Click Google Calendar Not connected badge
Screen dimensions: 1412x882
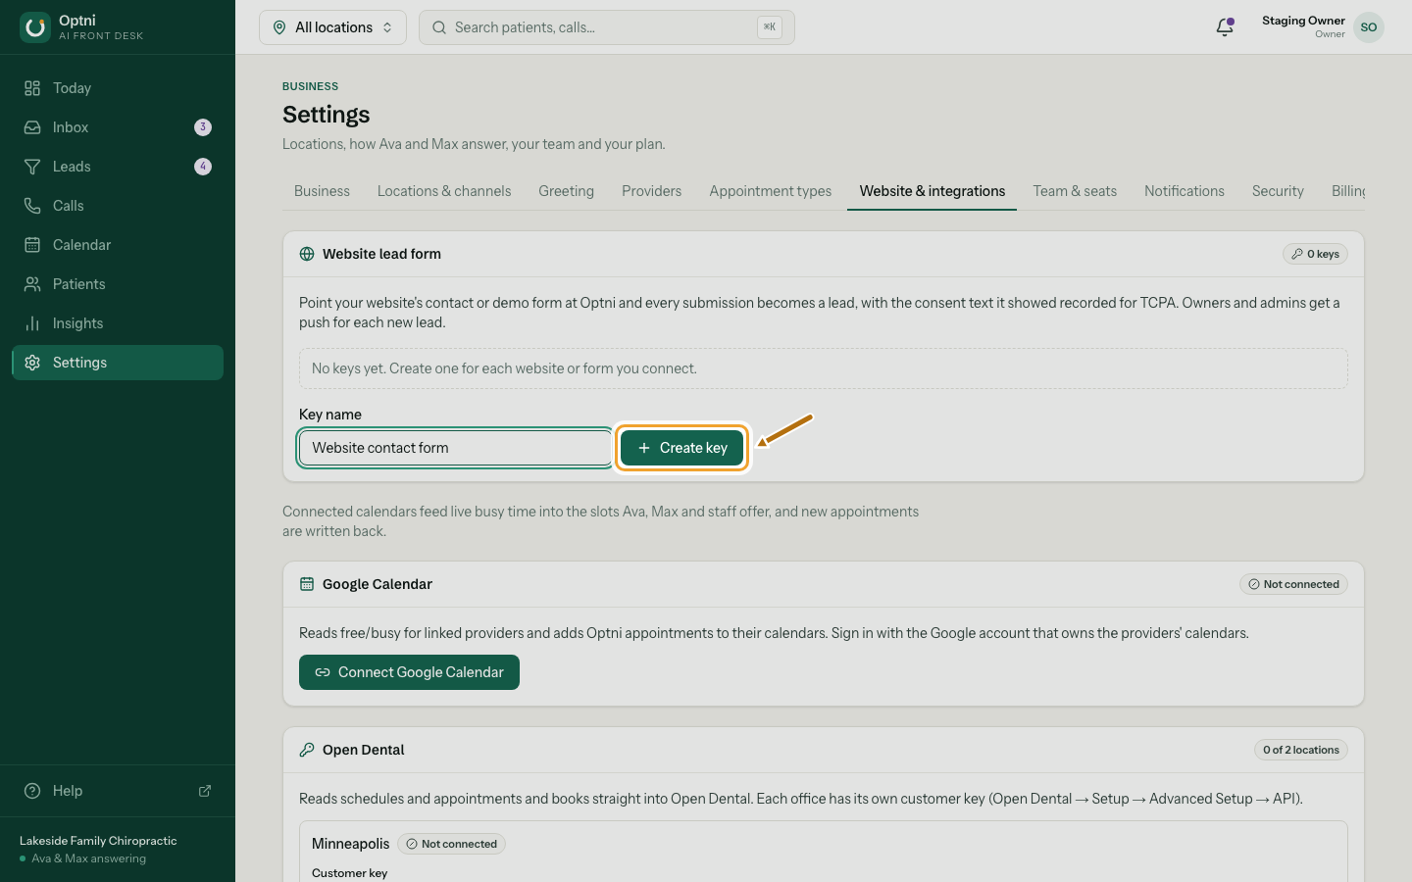pyautogui.click(x=1293, y=584)
